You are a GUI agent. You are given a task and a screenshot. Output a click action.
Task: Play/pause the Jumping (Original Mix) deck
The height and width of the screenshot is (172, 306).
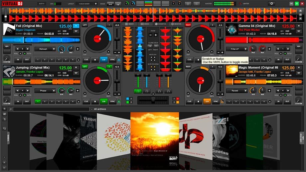[x=104, y=101]
